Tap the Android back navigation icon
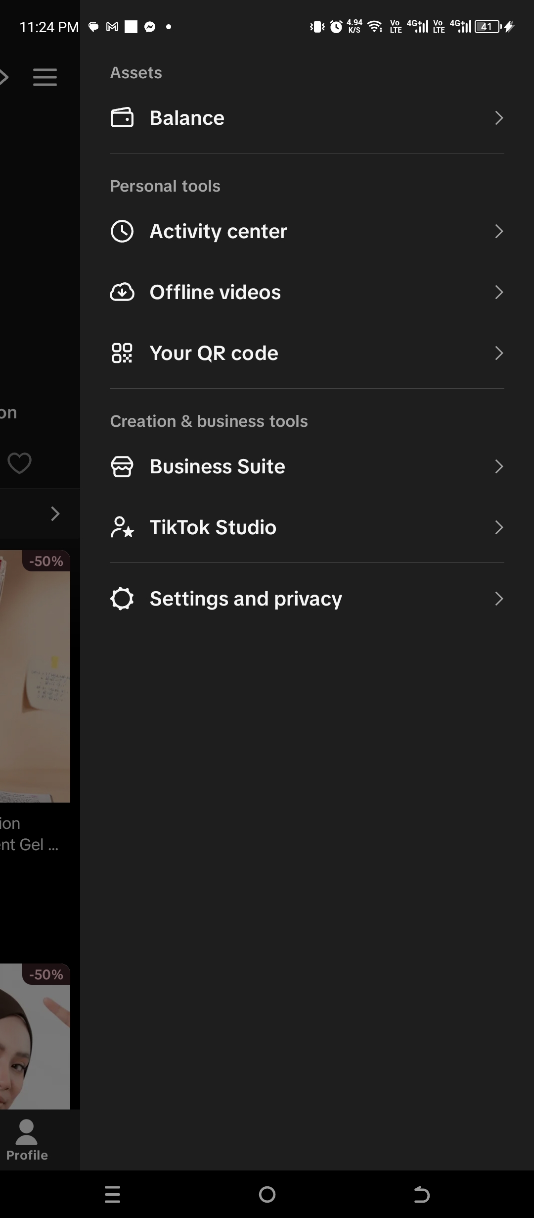The height and width of the screenshot is (1218, 534). [422, 1194]
